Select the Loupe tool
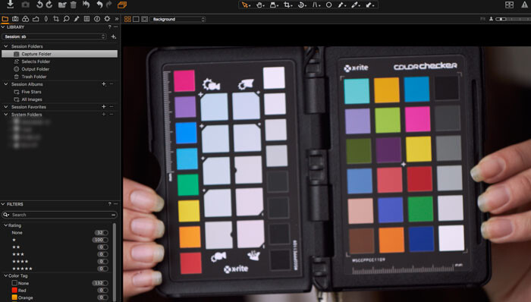Image resolution: width=531 pixels, height=302 pixels. (x=274, y=5)
